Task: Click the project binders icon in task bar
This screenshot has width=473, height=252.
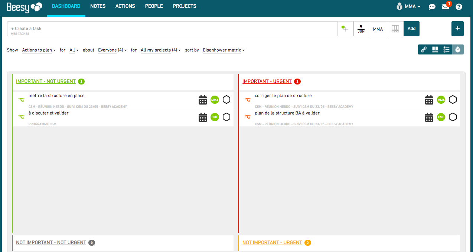Action: 395,29
